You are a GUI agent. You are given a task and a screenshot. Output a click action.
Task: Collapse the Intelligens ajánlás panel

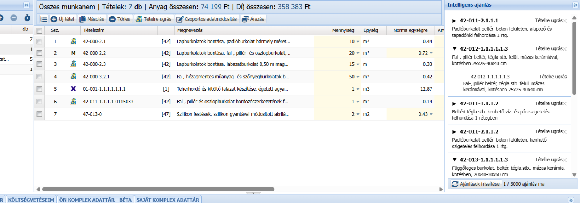pos(575,5)
